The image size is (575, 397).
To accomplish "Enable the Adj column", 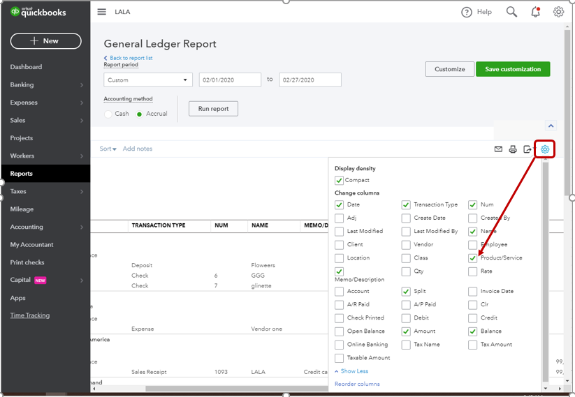I will click(x=339, y=218).
